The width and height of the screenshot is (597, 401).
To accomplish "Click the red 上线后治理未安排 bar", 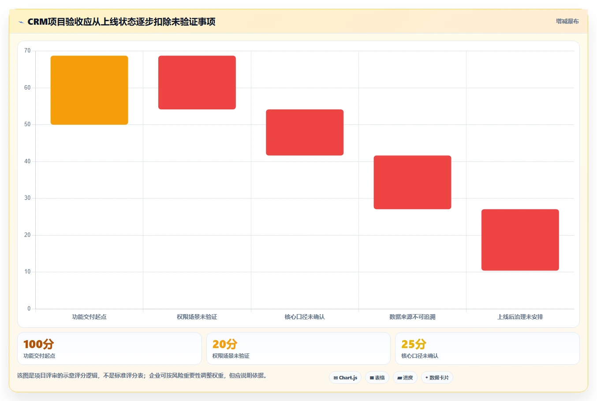I will (520, 240).
